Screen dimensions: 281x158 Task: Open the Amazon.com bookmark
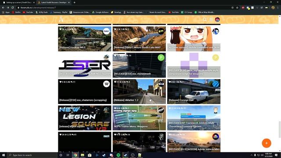79,12
